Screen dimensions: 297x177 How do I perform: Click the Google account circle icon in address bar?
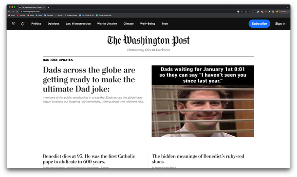(x=238, y=12)
